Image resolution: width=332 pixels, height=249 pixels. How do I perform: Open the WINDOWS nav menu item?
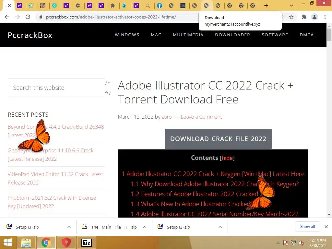pyautogui.click(x=127, y=35)
